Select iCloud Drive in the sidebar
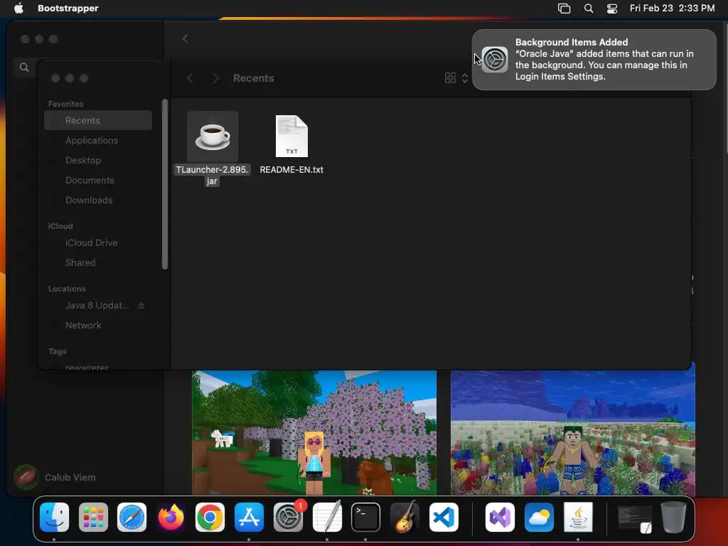728x546 pixels. (x=98, y=243)
